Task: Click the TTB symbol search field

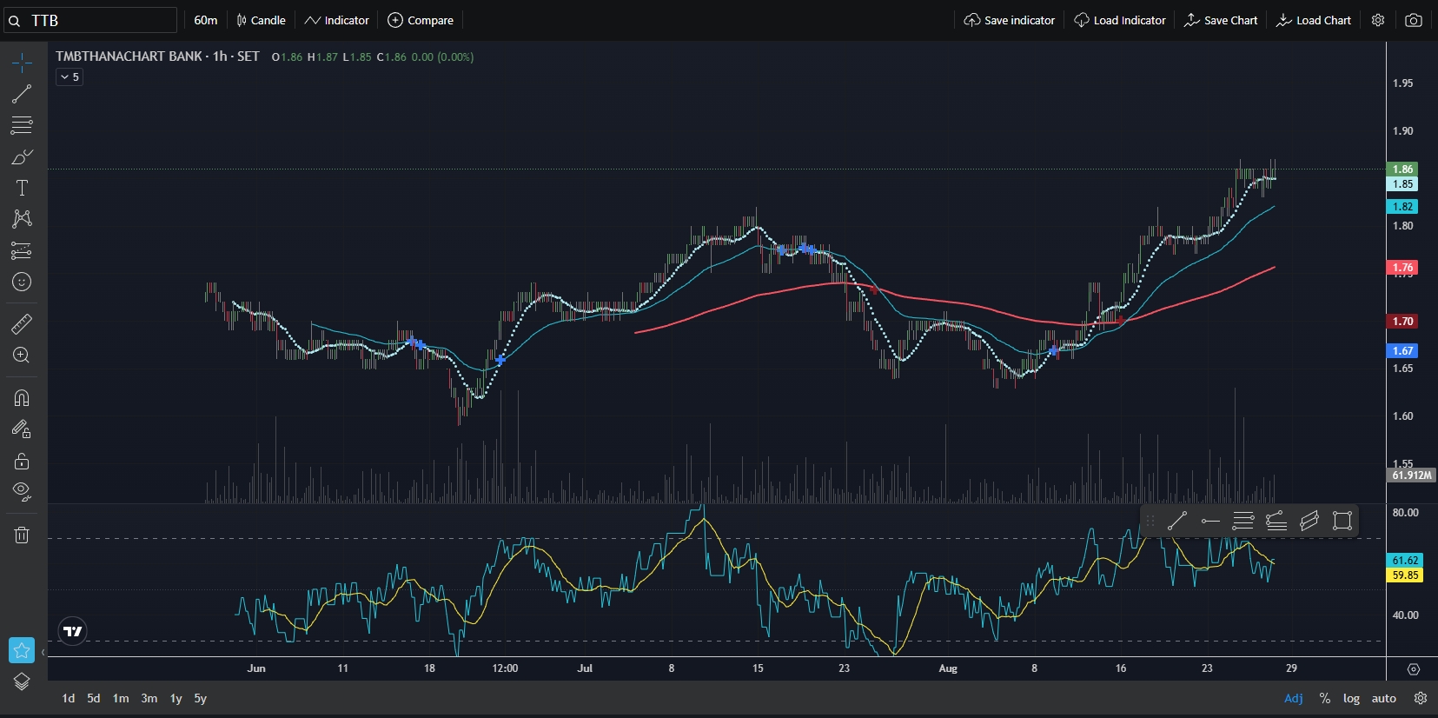Action: 90,20
